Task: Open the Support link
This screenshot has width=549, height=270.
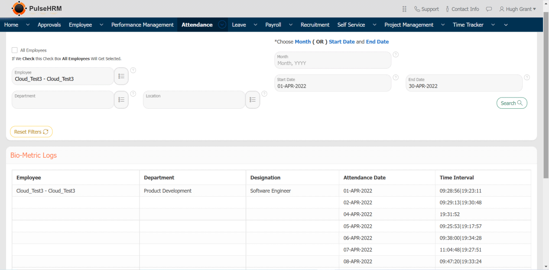Action: [426, 9]
